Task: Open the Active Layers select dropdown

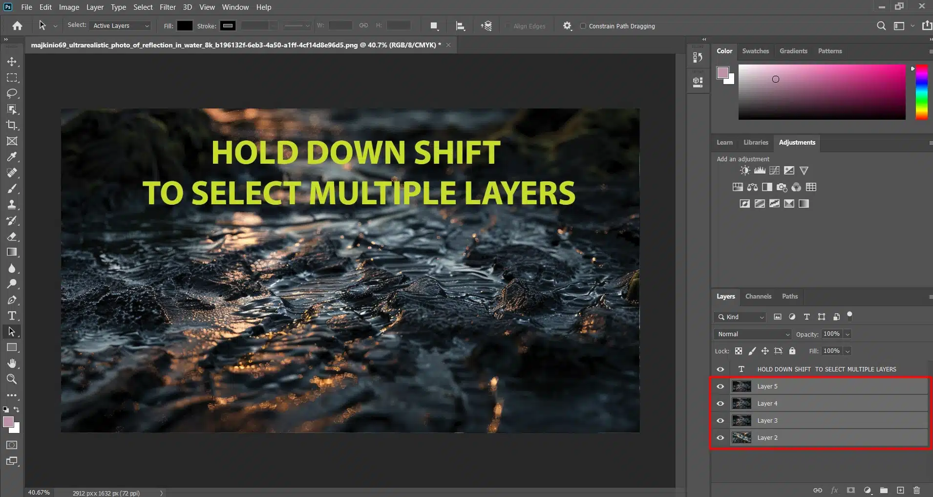Action: (x=121, y=26)
